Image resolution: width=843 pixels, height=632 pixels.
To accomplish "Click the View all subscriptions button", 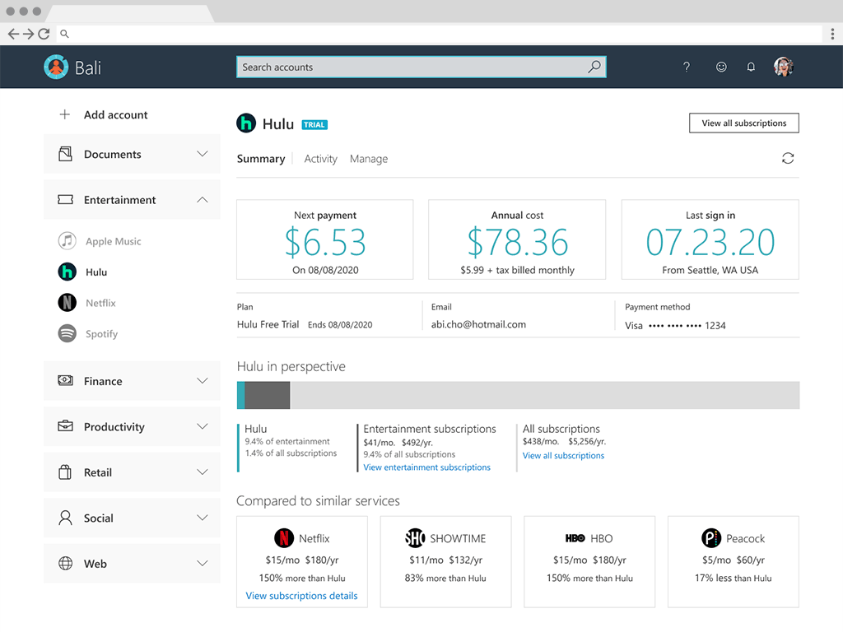I will click(x=744, y=123).
